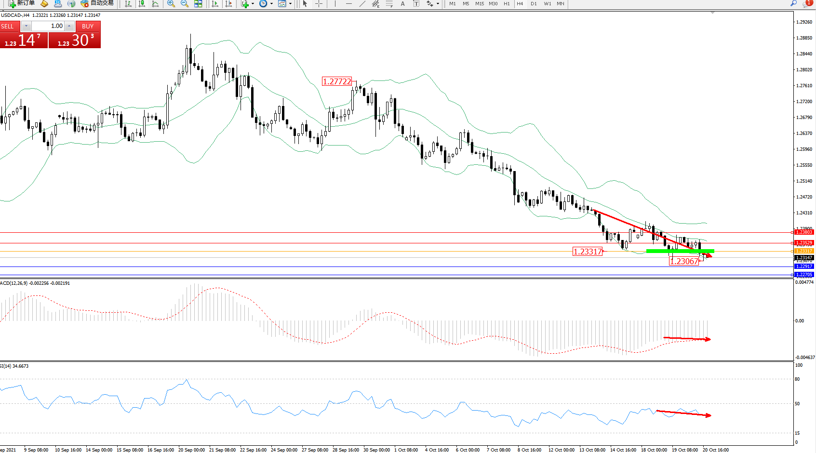Toggle auto-trading button (自动交易)

click(x=97, y=3)
